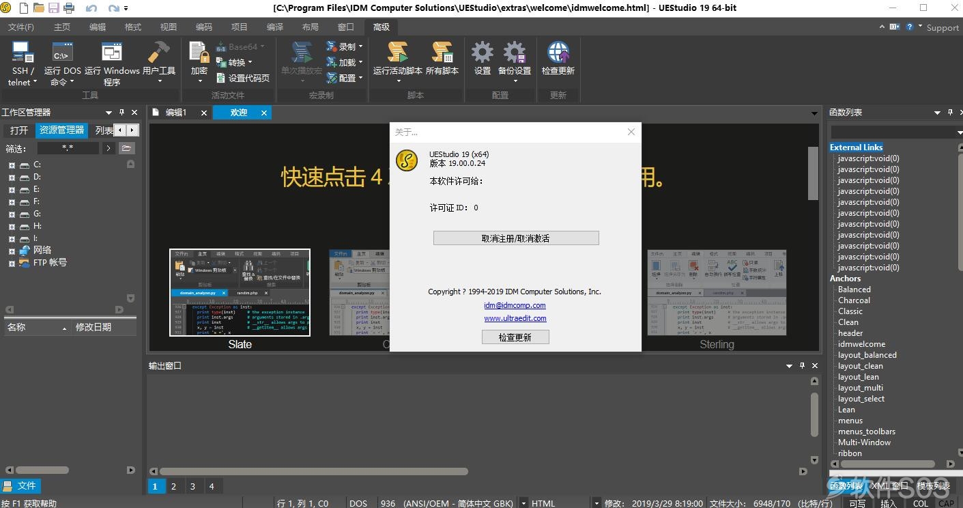Select layout_balanced in the function list

click(x=867, y=355)
